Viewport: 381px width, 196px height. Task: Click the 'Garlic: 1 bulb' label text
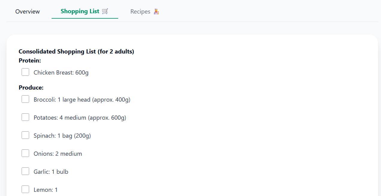[51, 172]
